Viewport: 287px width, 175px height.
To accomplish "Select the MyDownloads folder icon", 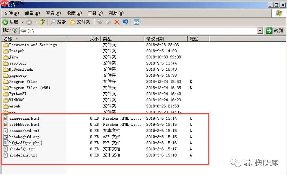I will pyautogui.click(x=6, y=69).
